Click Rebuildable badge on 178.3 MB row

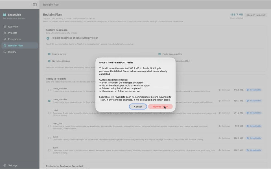click(254, 150)
